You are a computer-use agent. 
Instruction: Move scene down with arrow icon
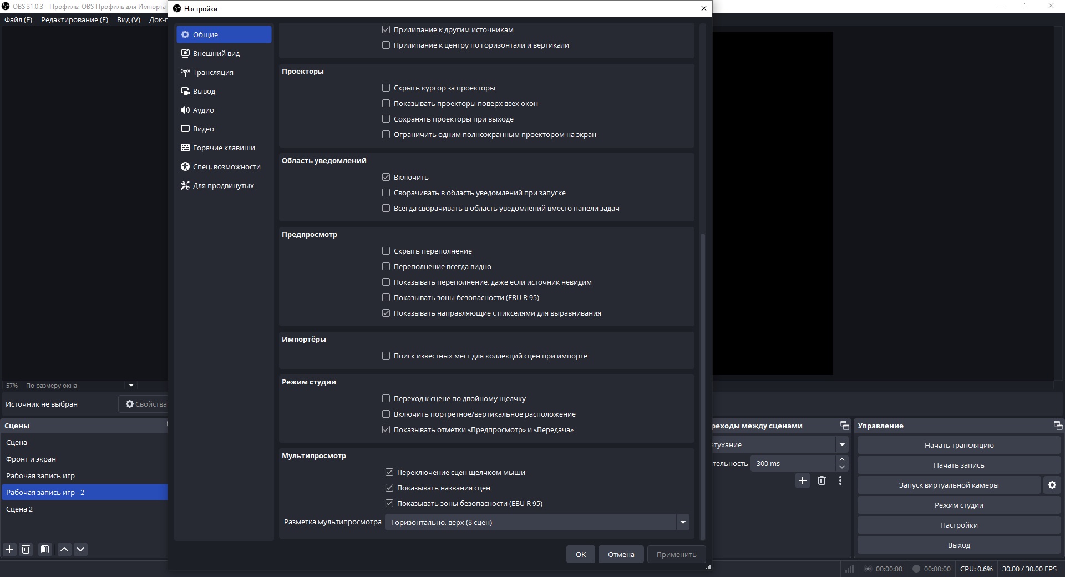[80, 549]
